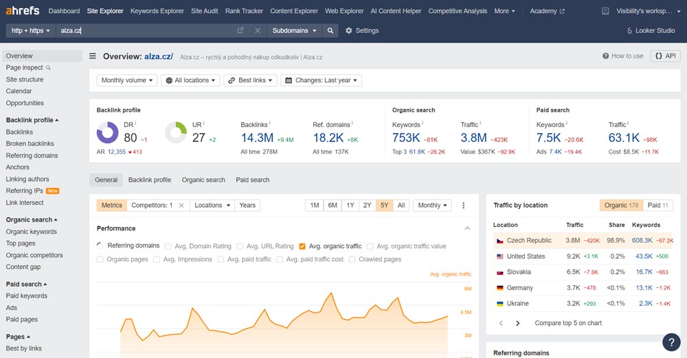This screenshot has width=687, height=358.
Task: Open the URL in a new tab icon
Action: [240, 31]
